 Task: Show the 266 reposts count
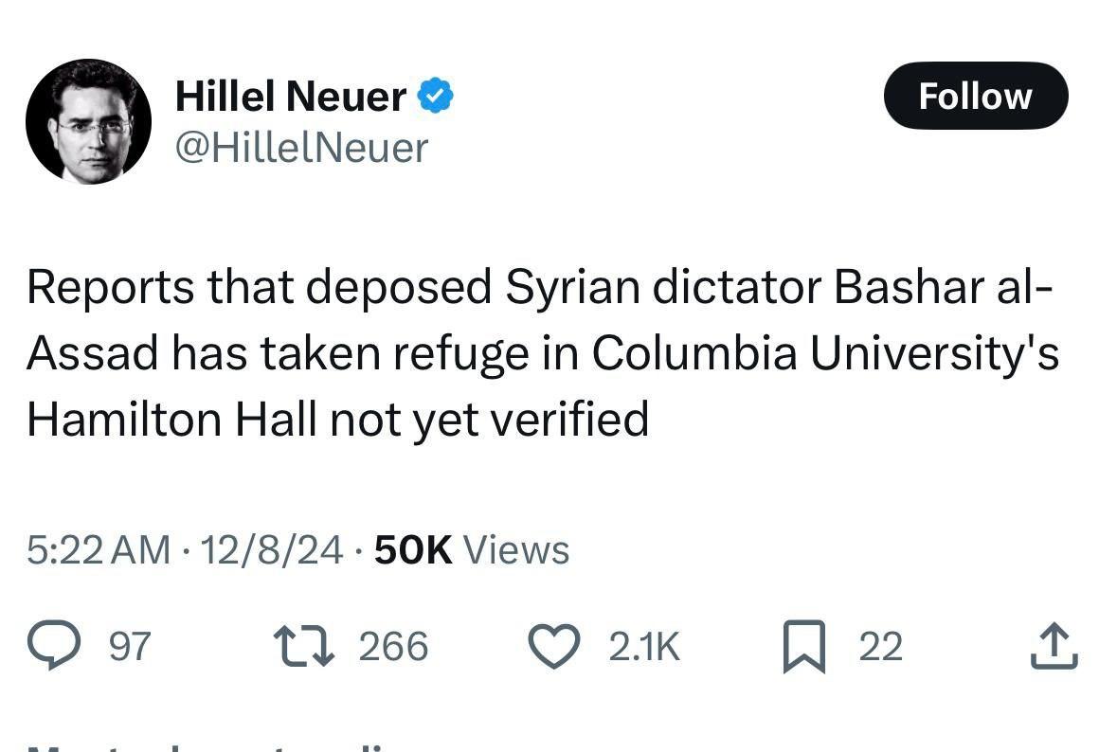click(x=393, y=646)
